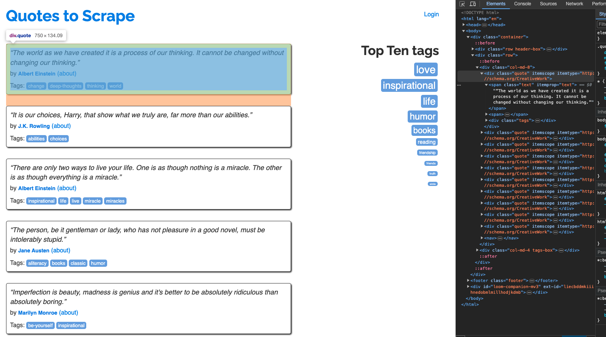Open the three-dot actions beside the selected span
This screenshot has height=337, width=606.
(x=459, y=85)
